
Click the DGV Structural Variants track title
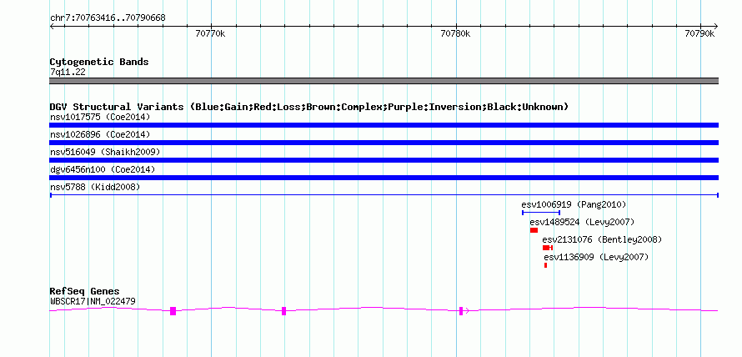tap(309, 107)
